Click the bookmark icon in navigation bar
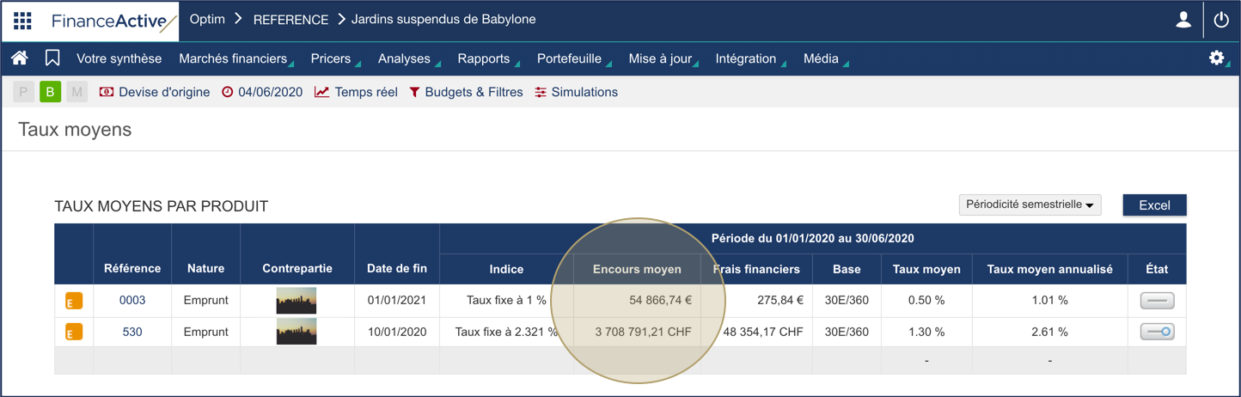The image size is (1241, 397). coord(52,58)
